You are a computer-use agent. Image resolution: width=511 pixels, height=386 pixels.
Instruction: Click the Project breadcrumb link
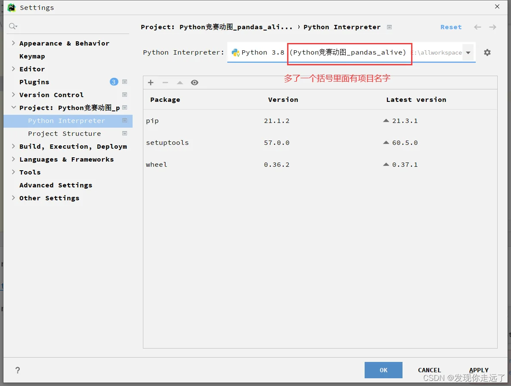pos(217,27)
